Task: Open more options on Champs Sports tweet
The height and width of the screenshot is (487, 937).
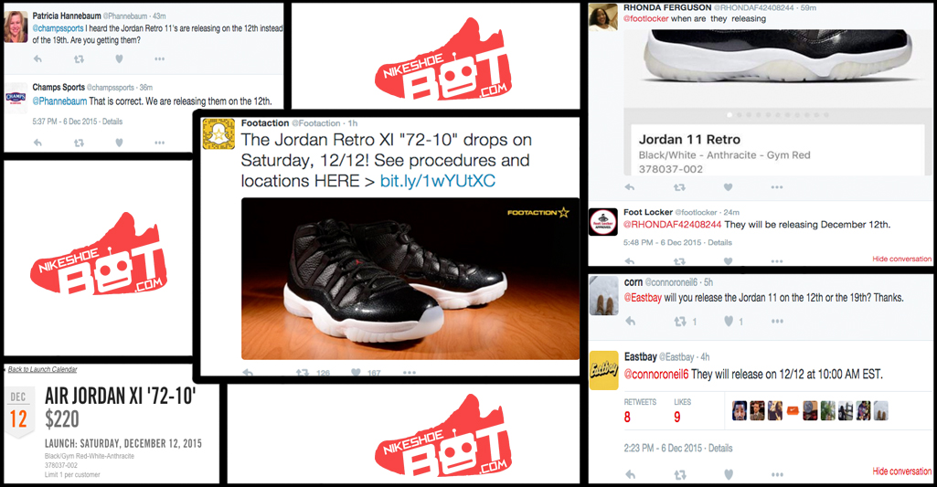Action: coord(159,143)
